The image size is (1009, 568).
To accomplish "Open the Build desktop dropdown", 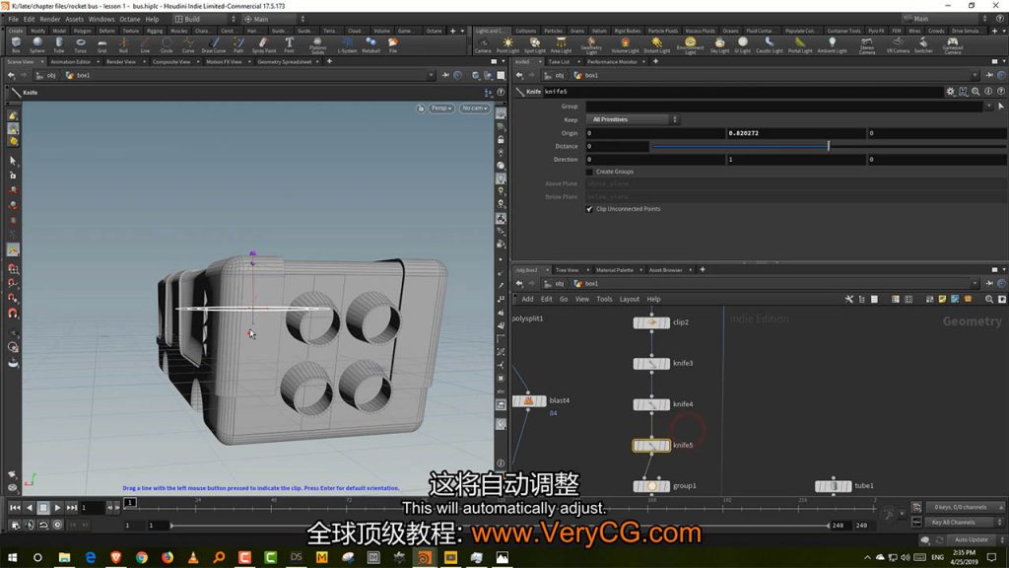I will tap(205, 20).
